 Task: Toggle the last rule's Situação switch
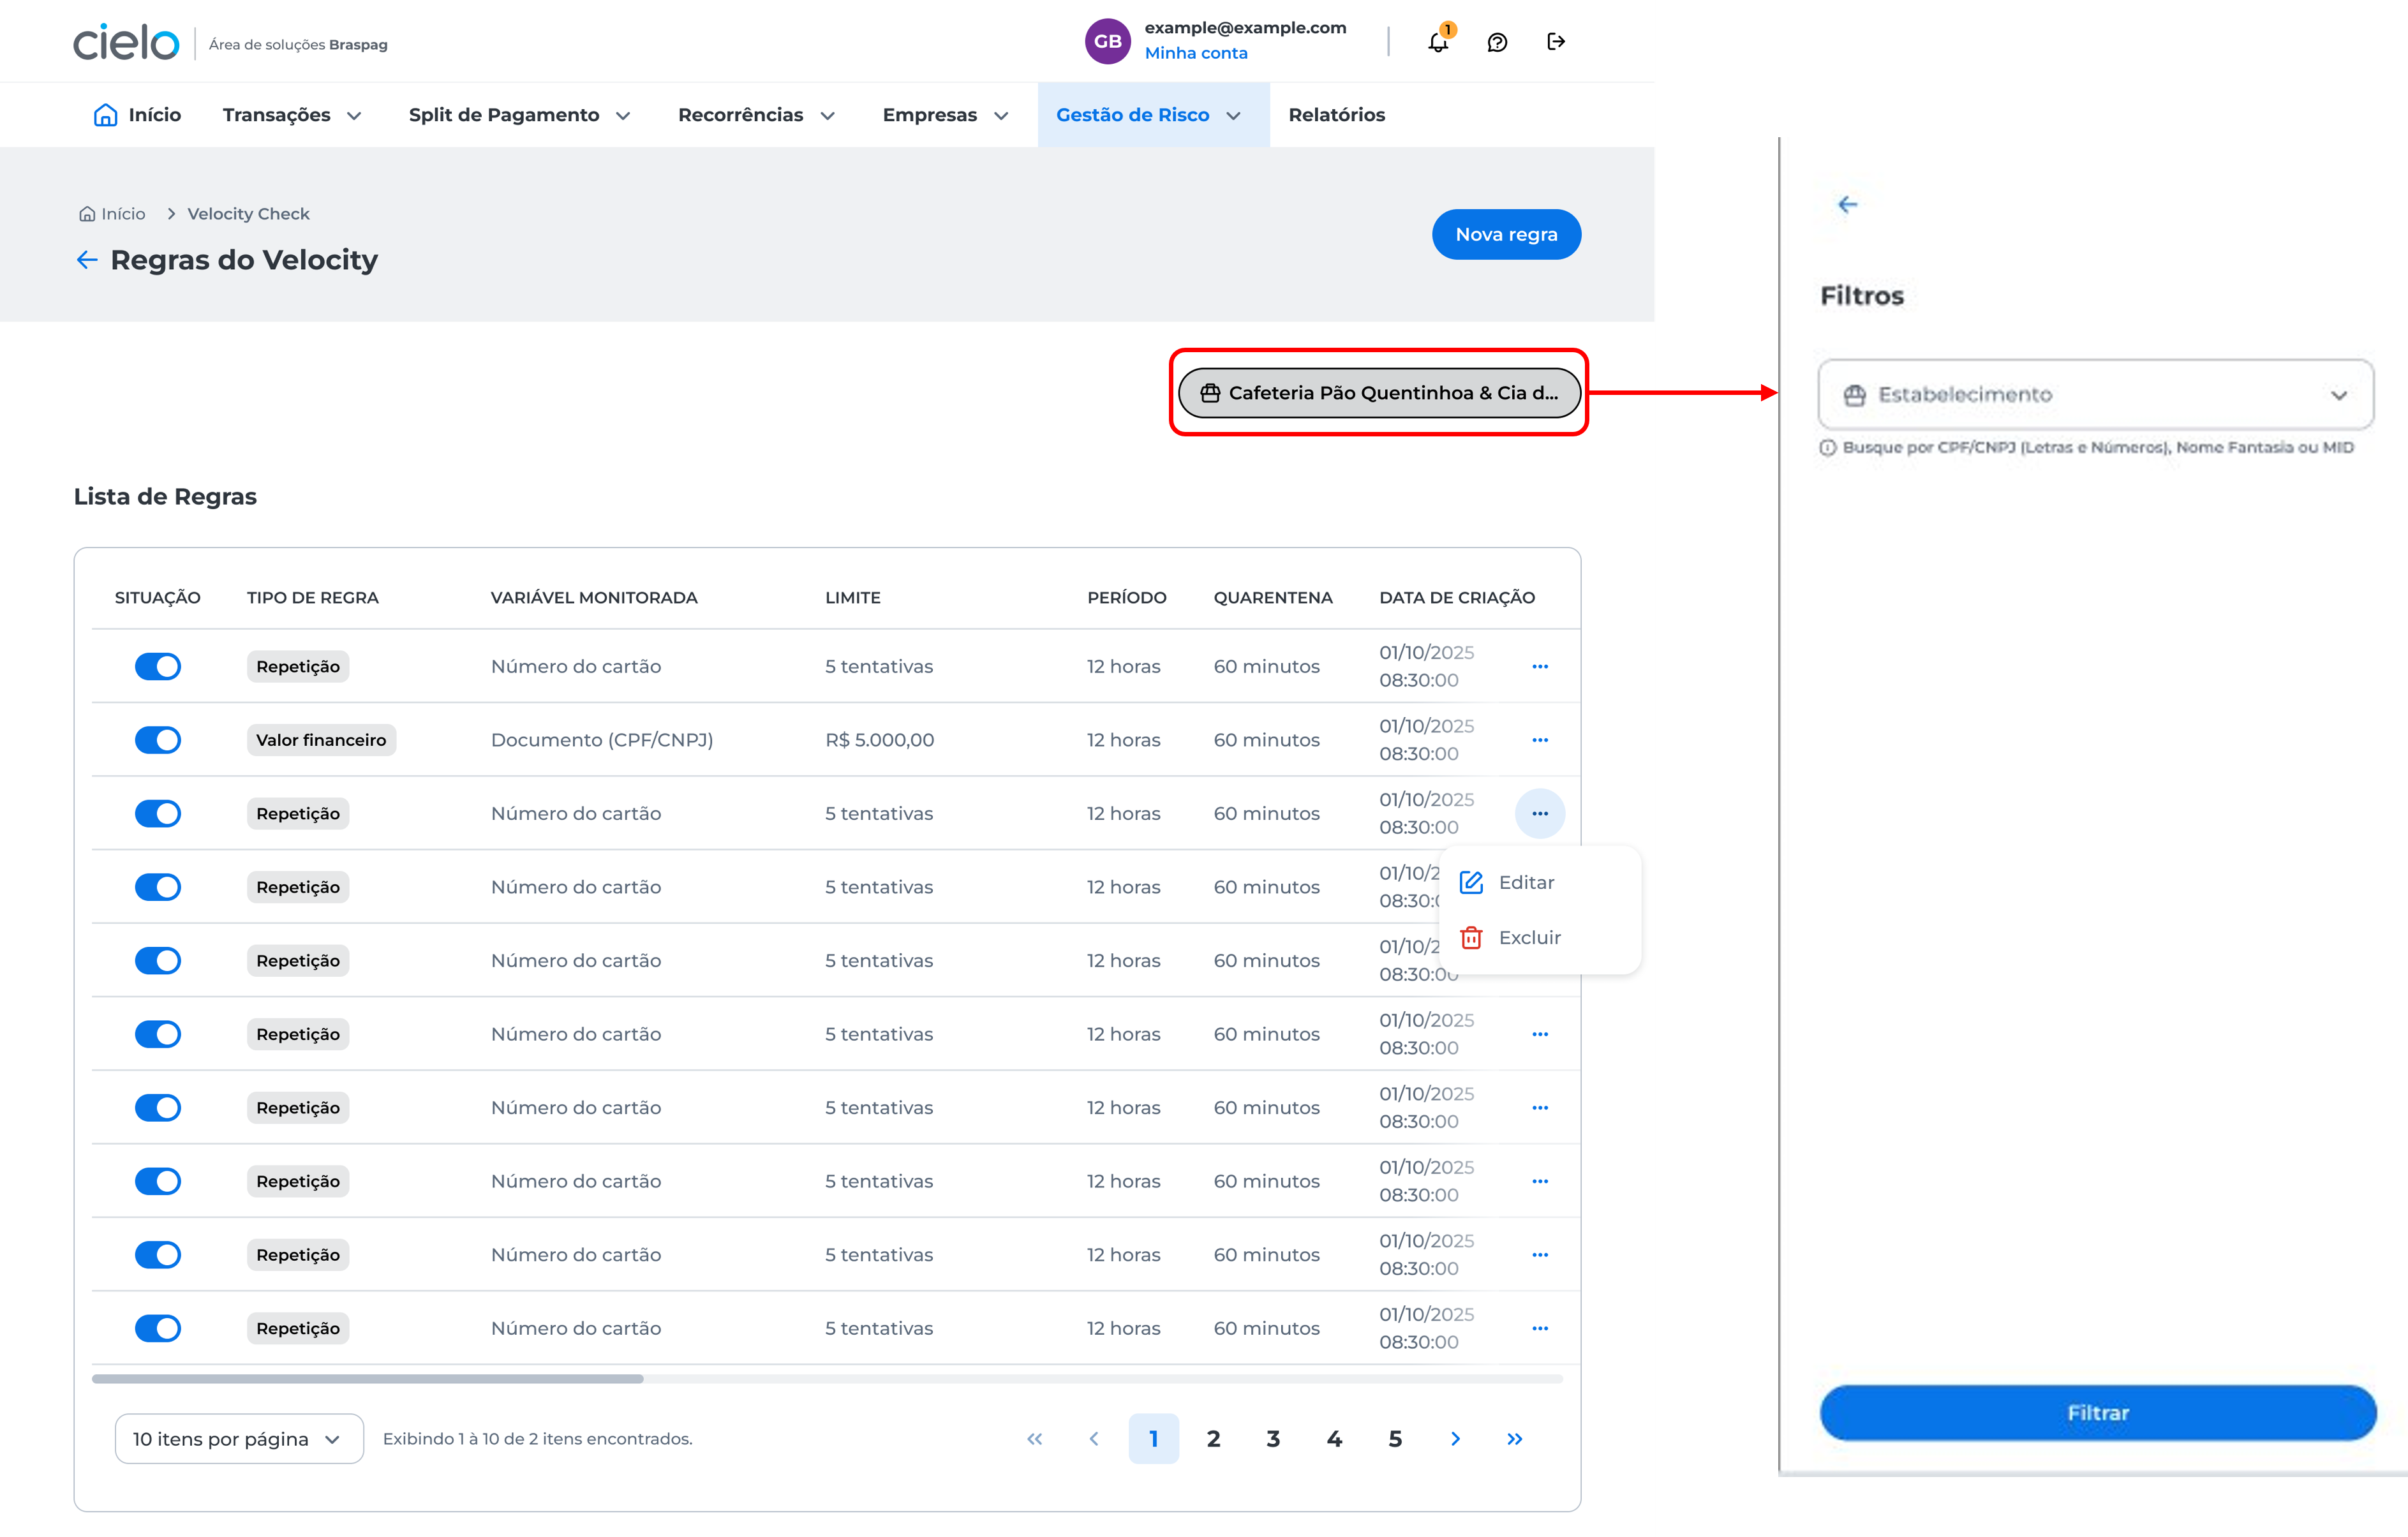(158, 1328)
